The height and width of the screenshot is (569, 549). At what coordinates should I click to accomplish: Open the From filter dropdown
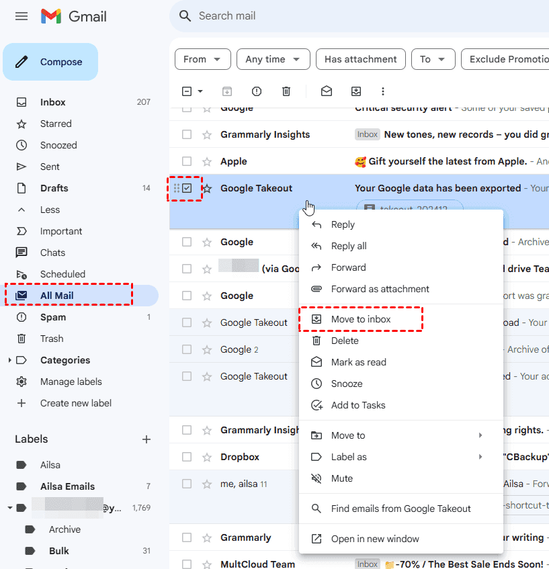click(203, 59)
